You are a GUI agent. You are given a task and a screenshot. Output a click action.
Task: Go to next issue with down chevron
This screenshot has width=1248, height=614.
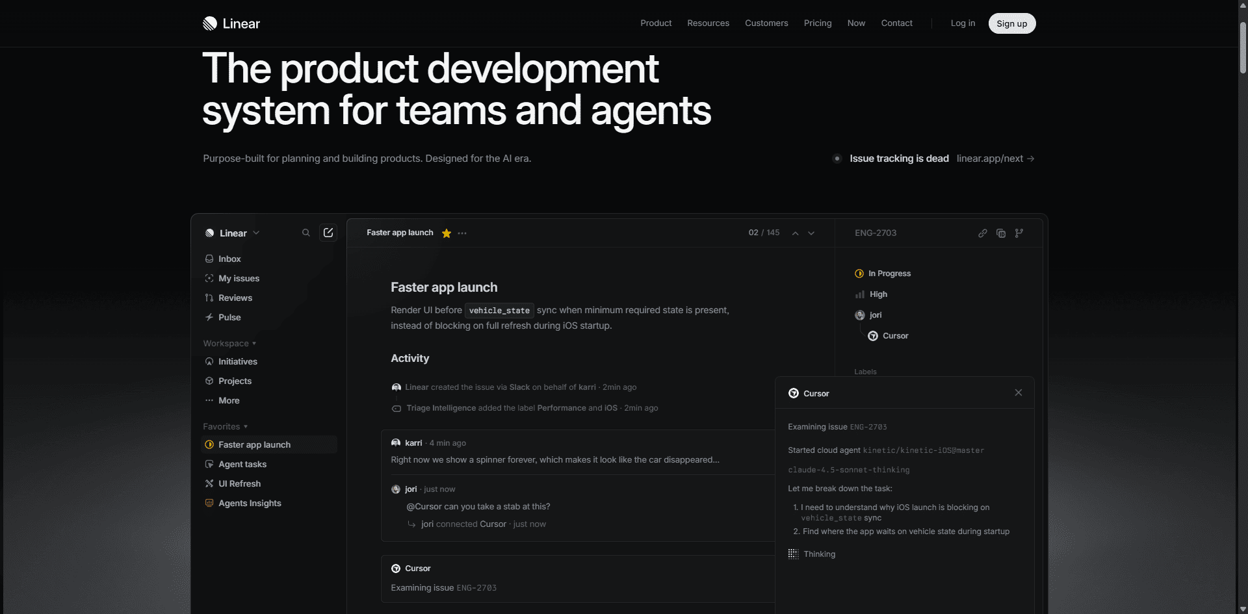click(811, 233)
